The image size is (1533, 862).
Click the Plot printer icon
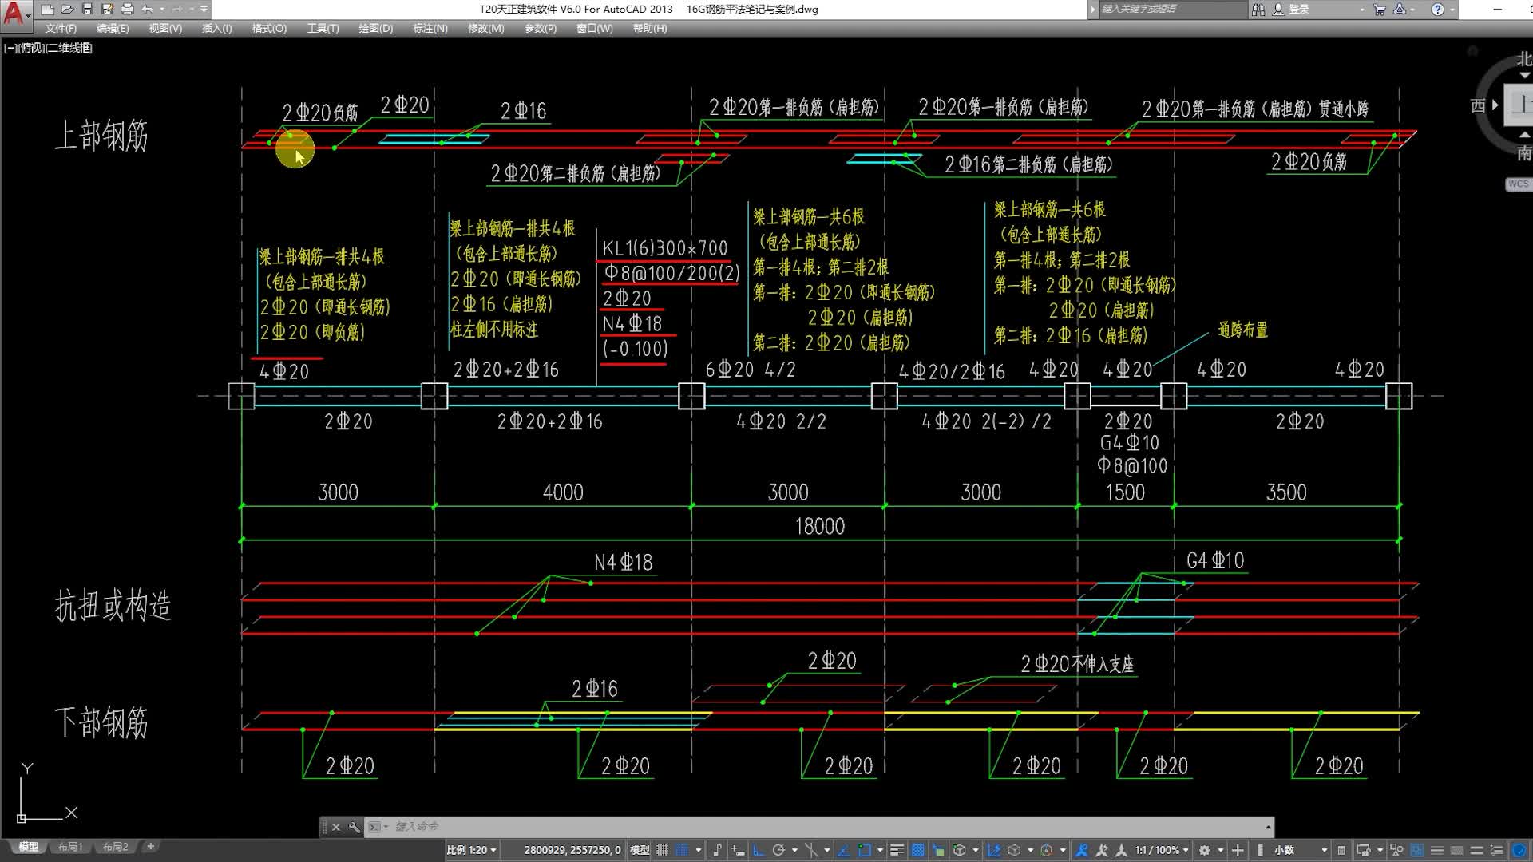(x=128, y=10)
